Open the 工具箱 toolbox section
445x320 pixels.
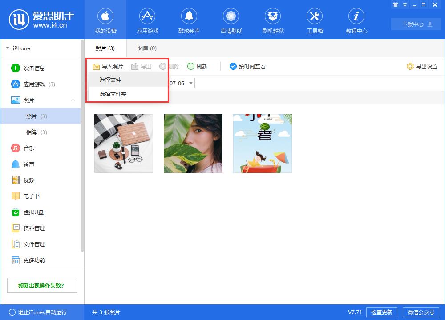click(x=315, y=20)
